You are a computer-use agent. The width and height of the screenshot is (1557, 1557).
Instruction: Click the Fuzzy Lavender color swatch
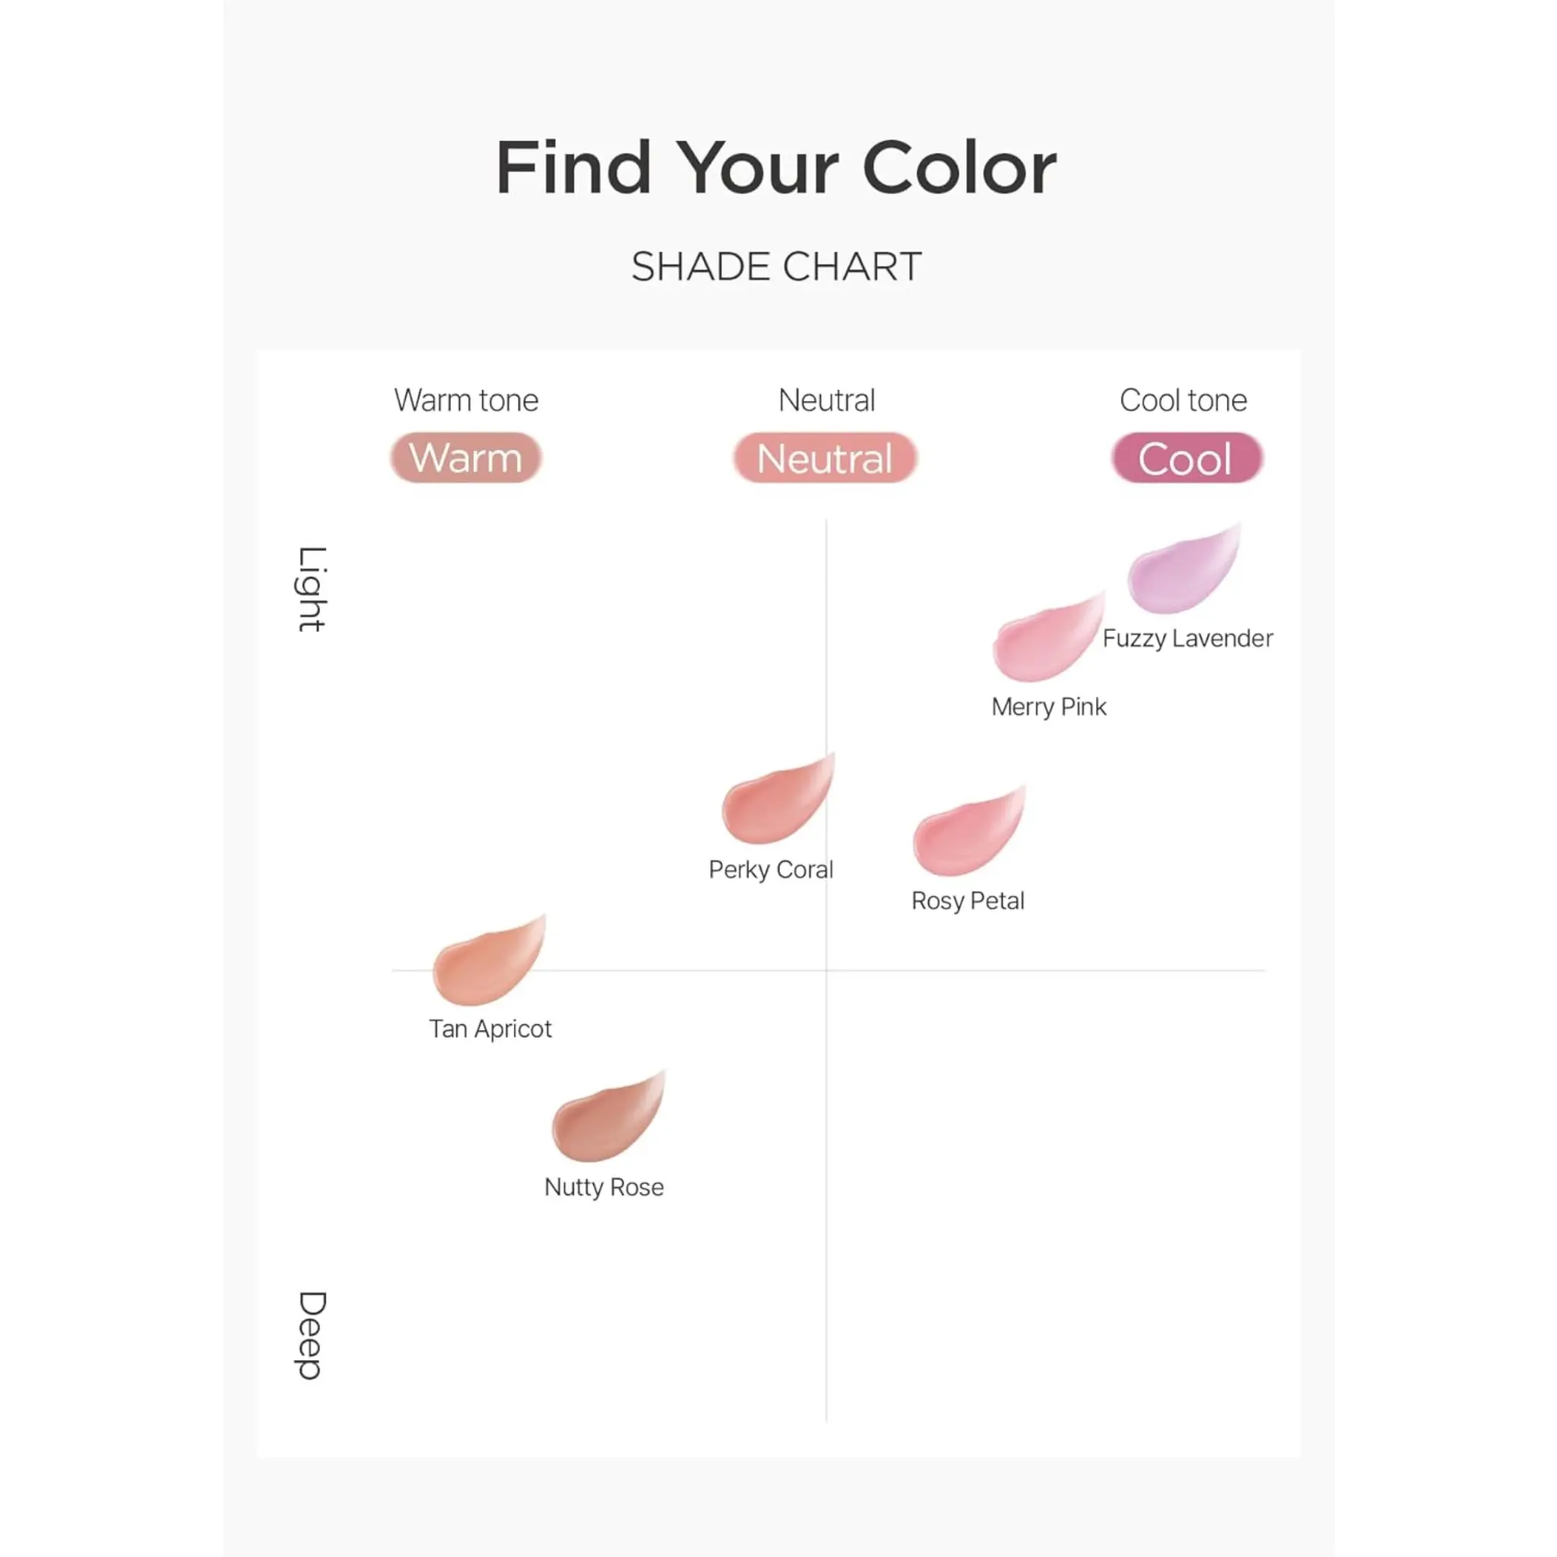(1181, 572)
